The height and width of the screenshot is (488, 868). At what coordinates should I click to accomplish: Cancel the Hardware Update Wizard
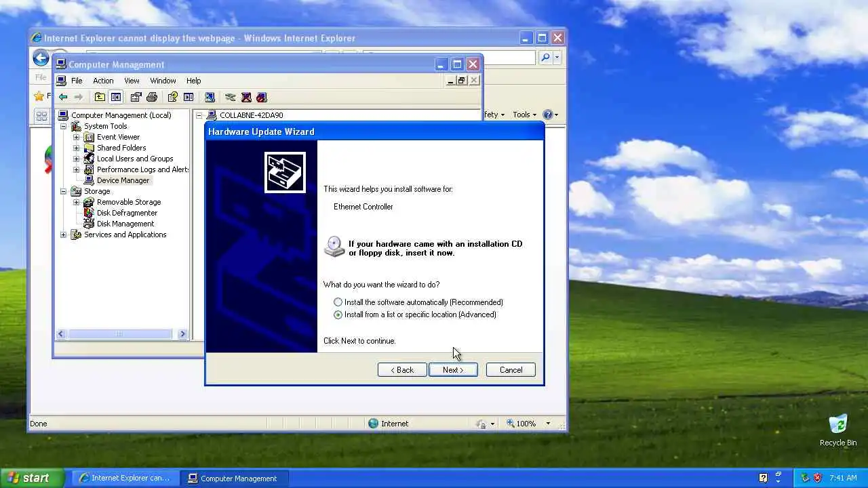[x=511, y=370]
